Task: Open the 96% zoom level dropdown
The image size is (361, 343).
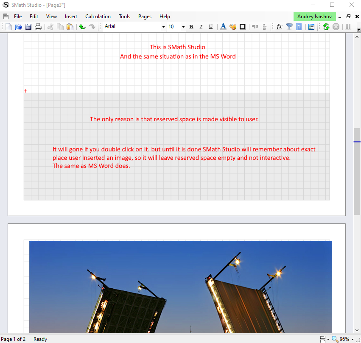Action: (x=353, y=339)
